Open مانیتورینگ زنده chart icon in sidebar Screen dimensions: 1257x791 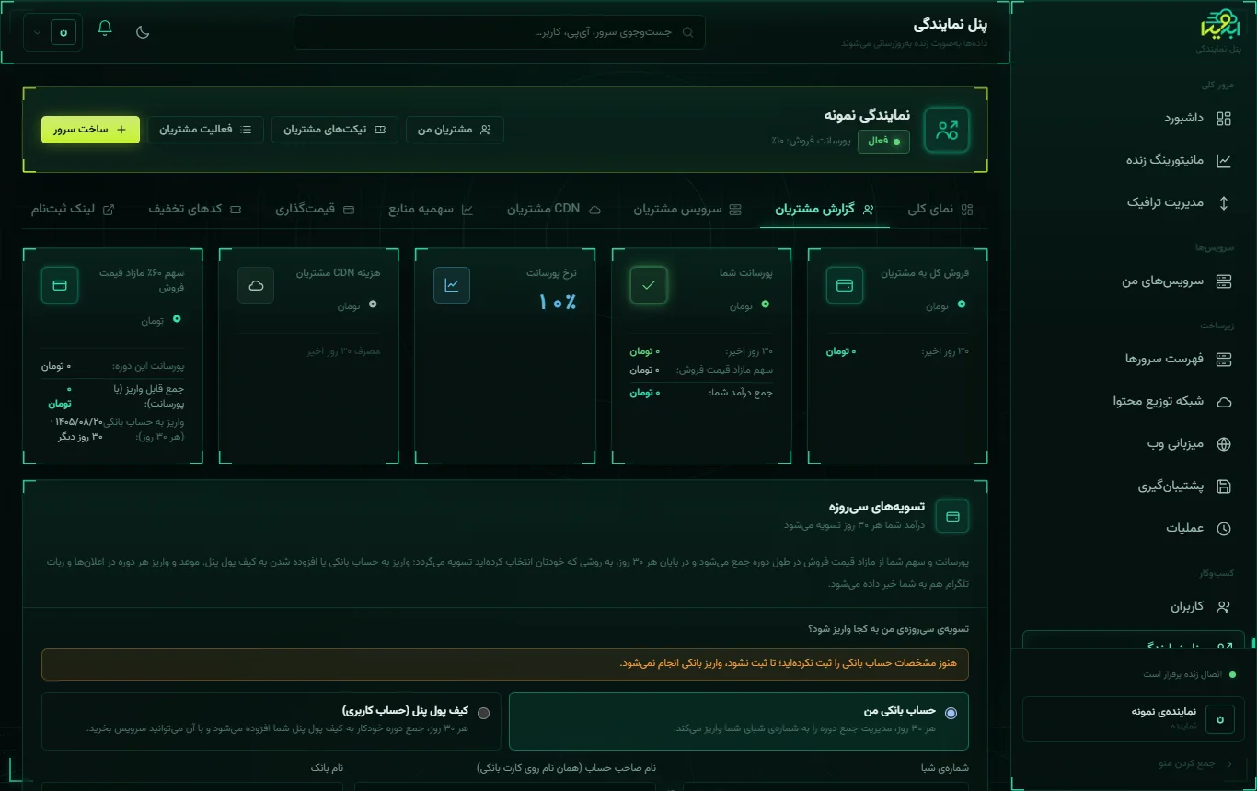click(1223, 160)
